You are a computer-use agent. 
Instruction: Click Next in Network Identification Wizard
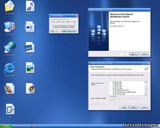point(134,54)
